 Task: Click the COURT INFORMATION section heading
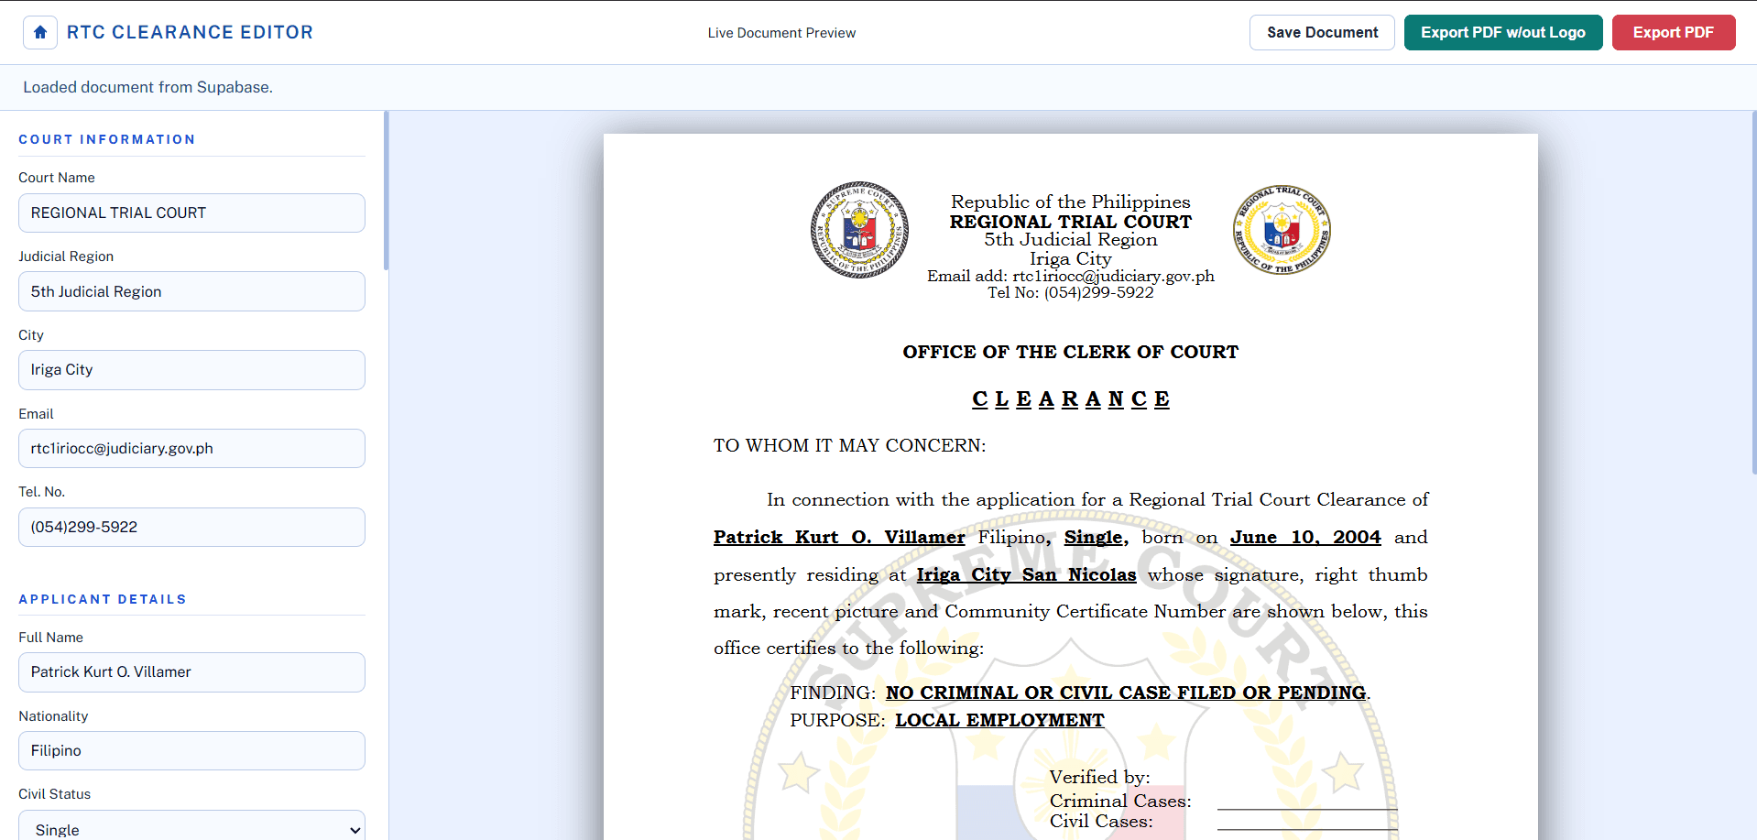[x=107, y=139]
